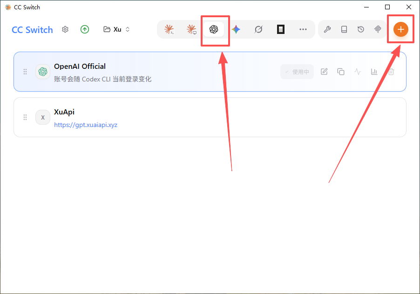Select the OpenAI Codex app tab

[214, 29]
